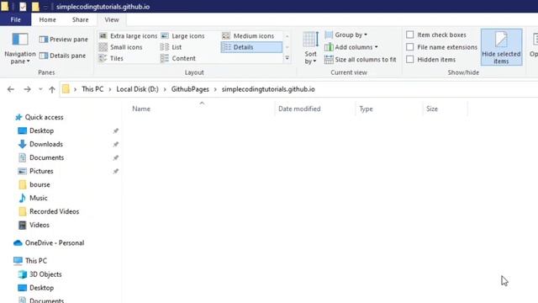Click the Quick Access Toolbar properties checkmark icon
The height and width of the screenshot is (303, 538).
(x=23, y=7)
